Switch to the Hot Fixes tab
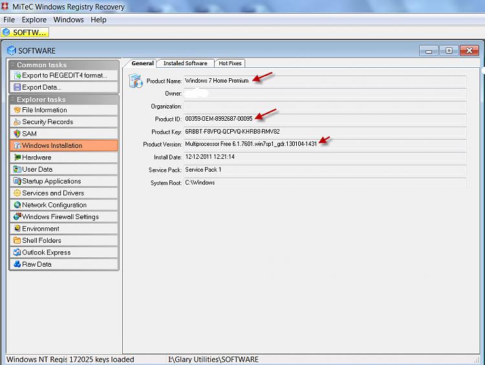The width and height of the screenshot is (485, 365). [230, 63]
